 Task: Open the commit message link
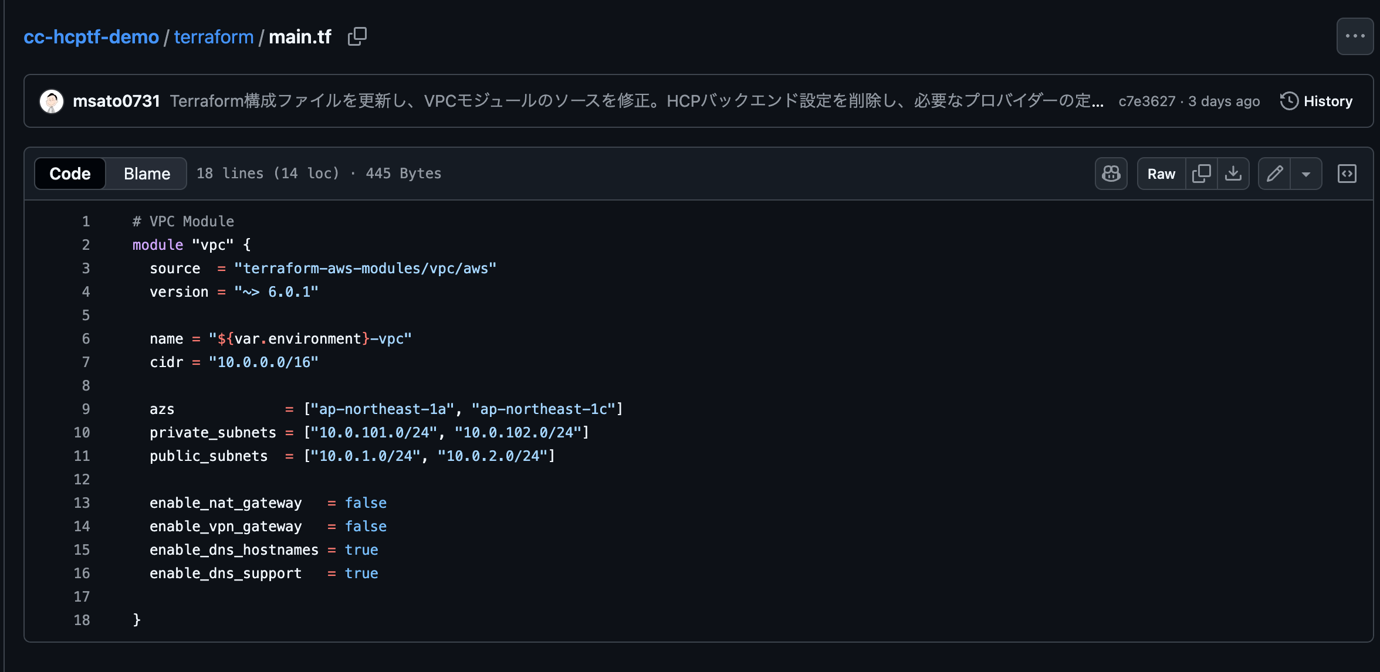(x=637, y=101)
